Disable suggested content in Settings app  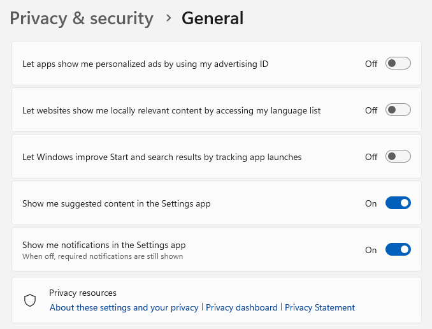coord(398,203)
